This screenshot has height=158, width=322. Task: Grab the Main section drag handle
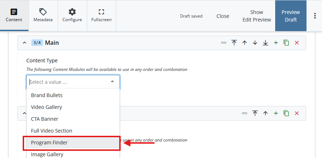(224, 43)
